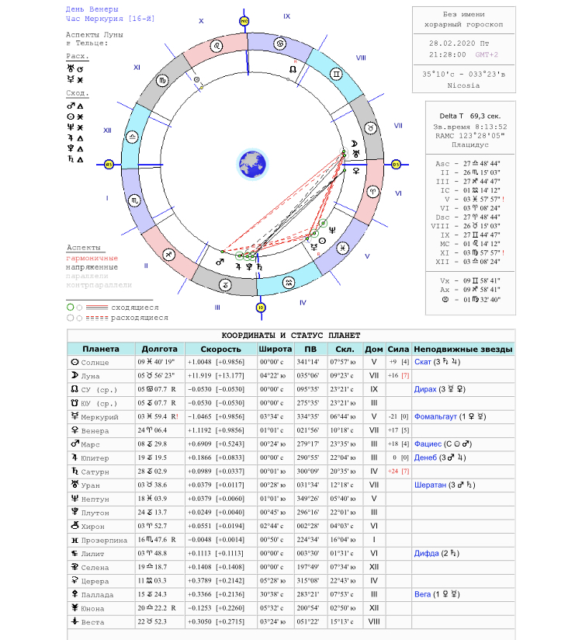
Task: Toggle 'контрпараллели' aspects visibility
Action: (99, 285)
